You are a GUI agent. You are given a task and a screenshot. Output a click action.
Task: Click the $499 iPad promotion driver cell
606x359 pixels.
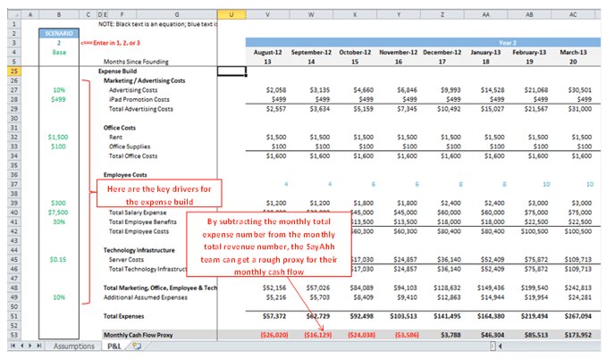click(x=57, y=99)
